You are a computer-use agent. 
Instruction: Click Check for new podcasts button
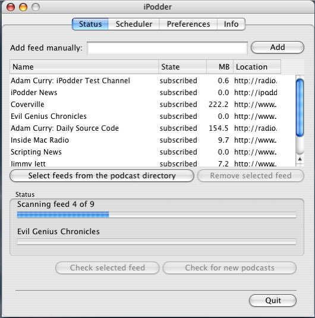[x=229, y=267]
